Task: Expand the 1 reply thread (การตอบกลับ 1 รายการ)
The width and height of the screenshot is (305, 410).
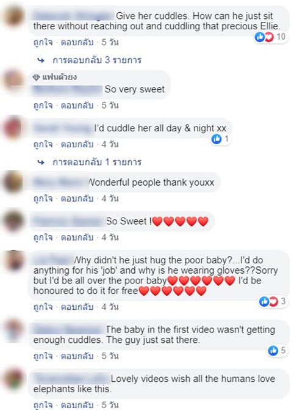Action: 97,162
